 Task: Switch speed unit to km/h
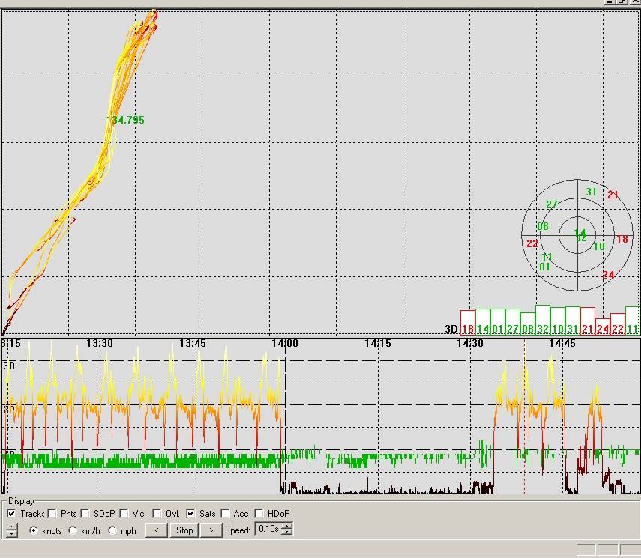pos(73,530)
